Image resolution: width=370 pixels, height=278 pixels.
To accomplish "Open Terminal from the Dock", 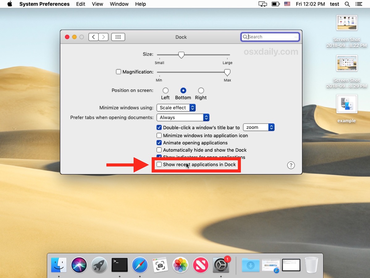I will tap(119, 265).
